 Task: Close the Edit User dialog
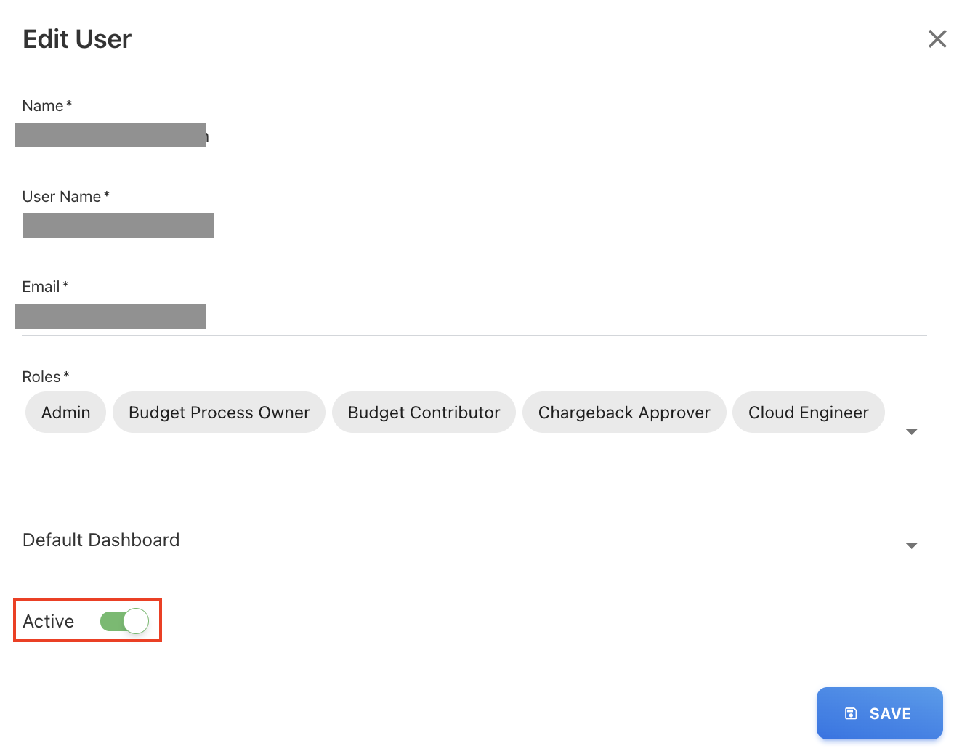coord(937,39)
